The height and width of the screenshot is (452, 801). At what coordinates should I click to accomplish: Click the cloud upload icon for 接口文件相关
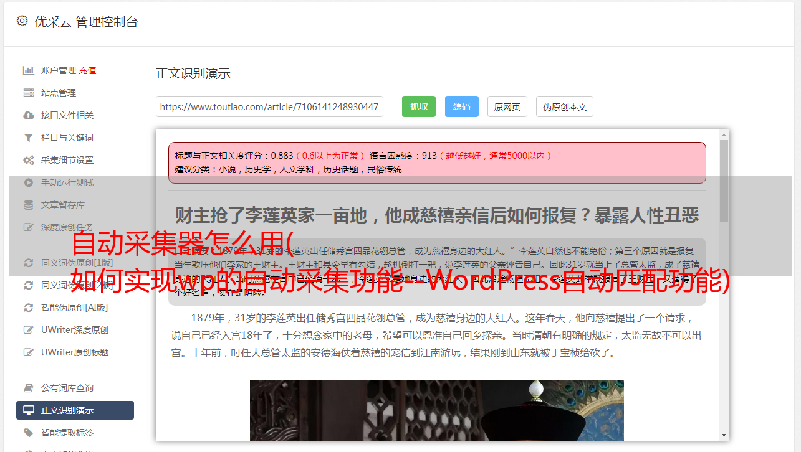coord(29,115)
